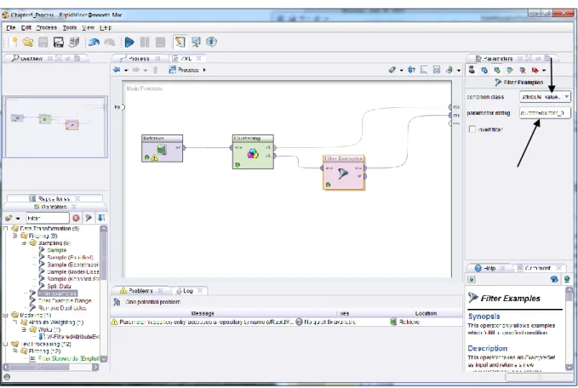
Task: Expand the Process breadcrumb arrow
Action: (204, 70)
